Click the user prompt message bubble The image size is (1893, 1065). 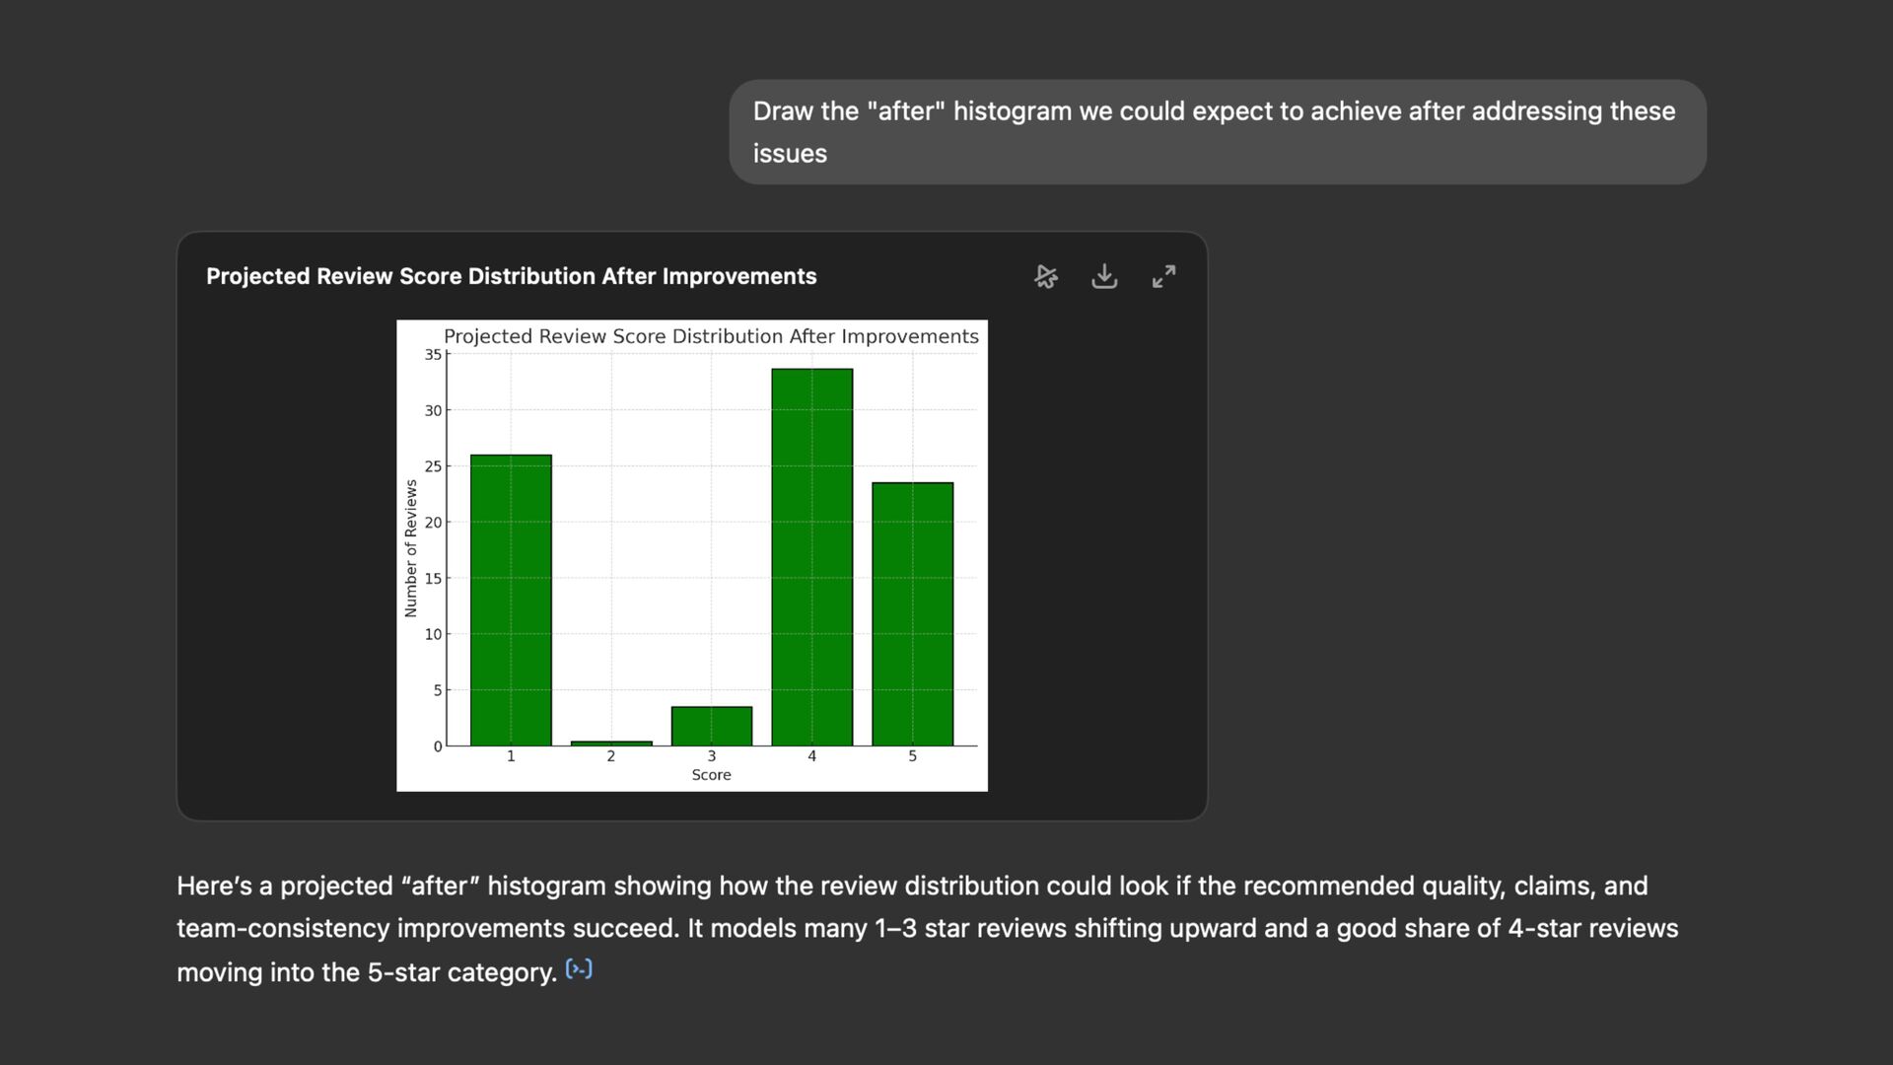(1217, 132)
